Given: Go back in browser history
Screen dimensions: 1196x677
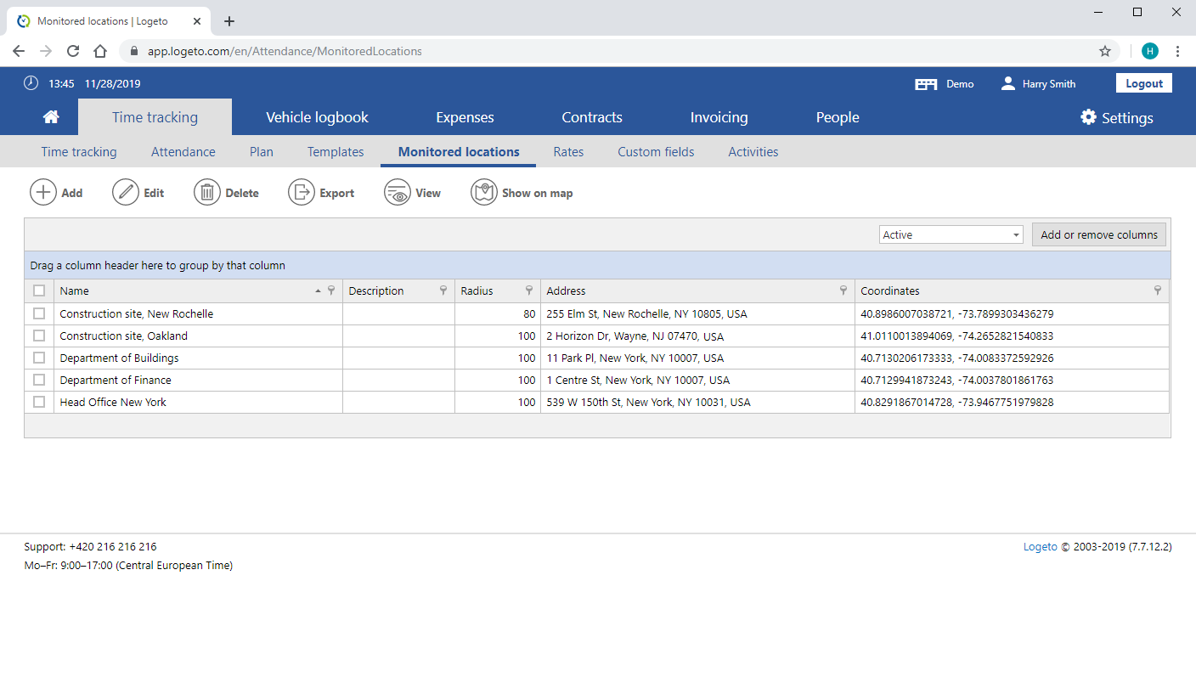Looking at the screenshot, I should point(19,51).
